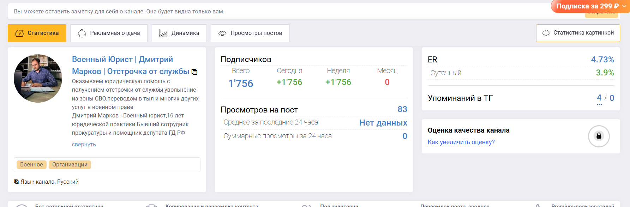The height and width of the screenshot is (207, 630).
Task: Select the Организации category tag
Action: click(70, 165)
